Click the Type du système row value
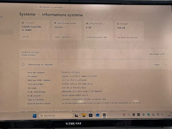Image resolution: width=172 pixels, height=129 pixels. click(84, 99)
